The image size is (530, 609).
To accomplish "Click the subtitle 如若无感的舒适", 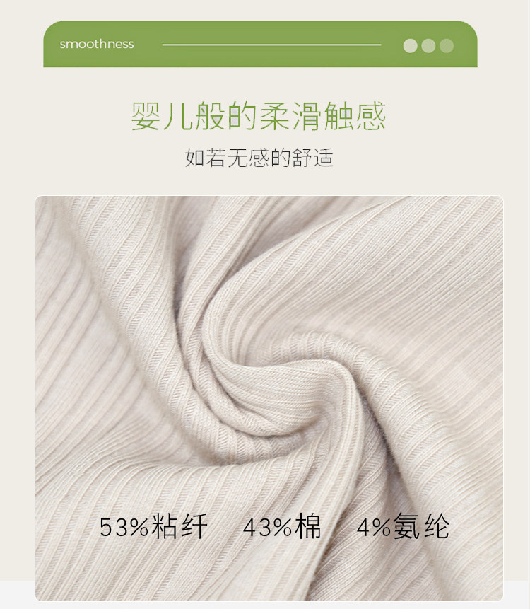I will [x=259, y=158].
